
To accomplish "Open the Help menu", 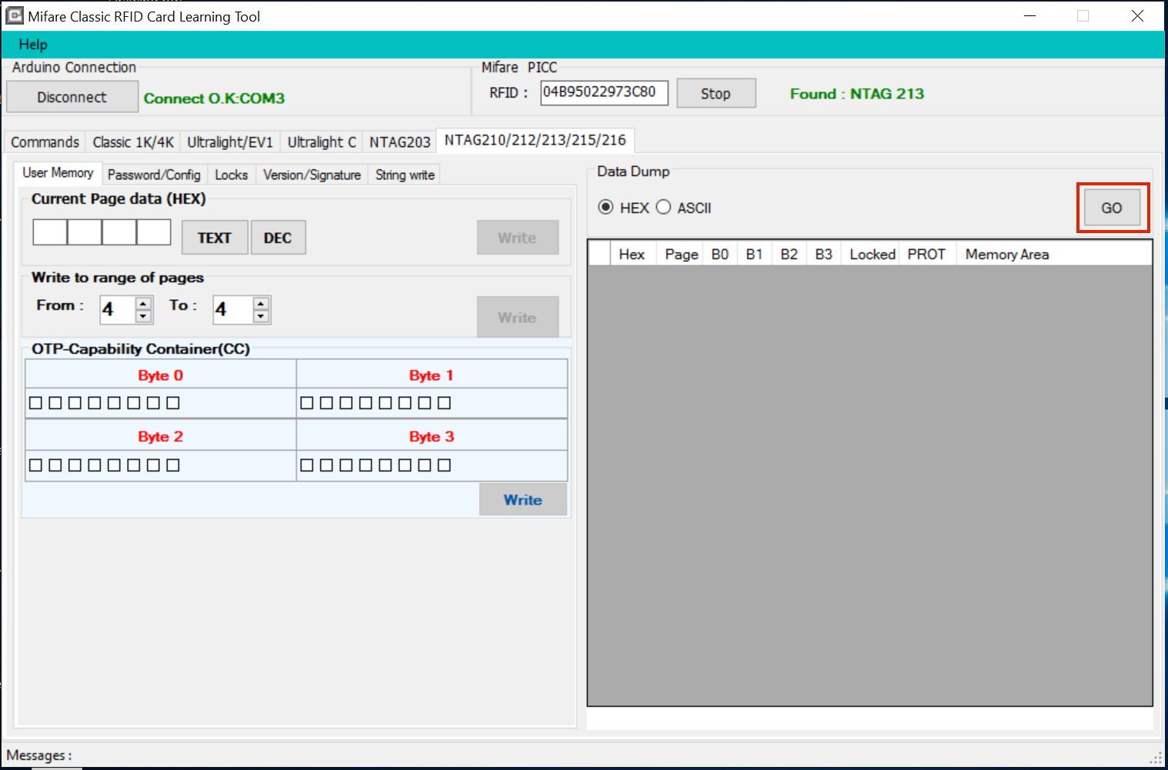I will [33, 45].
